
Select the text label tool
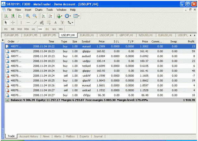pos(62,23)
